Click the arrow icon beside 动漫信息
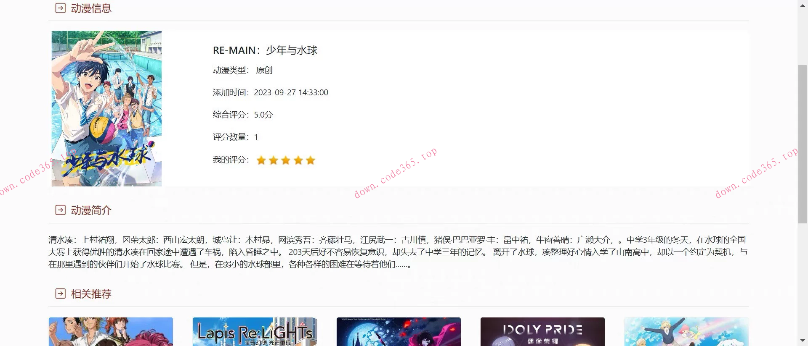Screen dimensions: 808x346 tap(61, 8)
